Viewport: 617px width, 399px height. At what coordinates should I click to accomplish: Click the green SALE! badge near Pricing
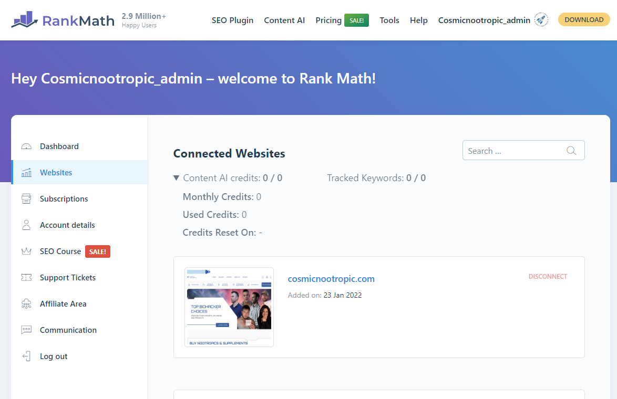(356, 20)
